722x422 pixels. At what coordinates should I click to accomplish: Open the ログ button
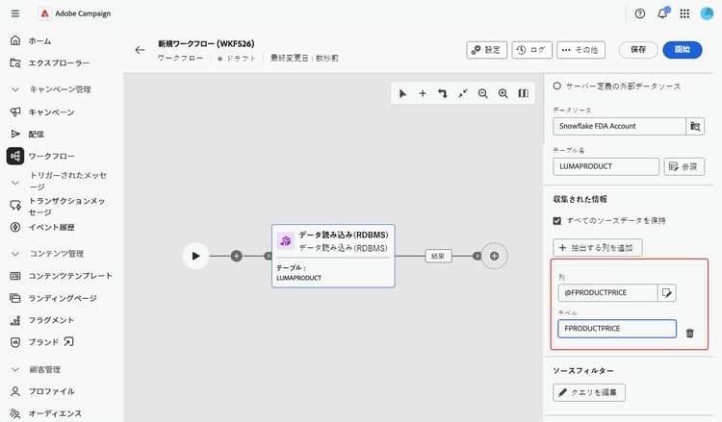pos(531,50)
